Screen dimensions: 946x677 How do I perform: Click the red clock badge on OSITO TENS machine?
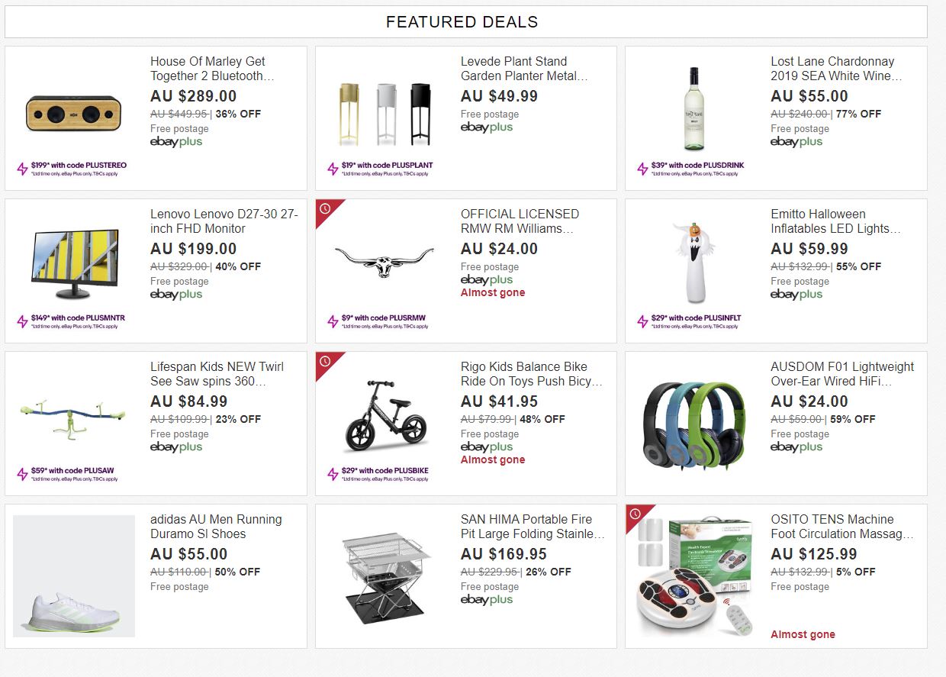pos(635,514)
